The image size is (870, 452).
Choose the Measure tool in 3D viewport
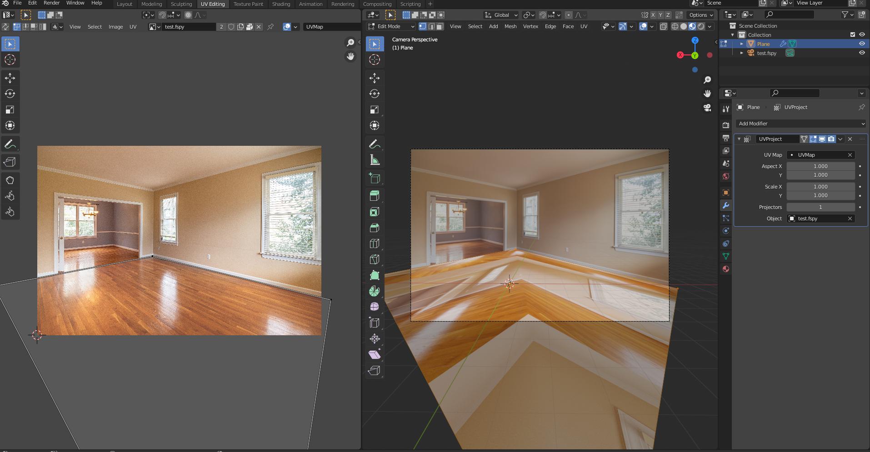coord(375,160)
